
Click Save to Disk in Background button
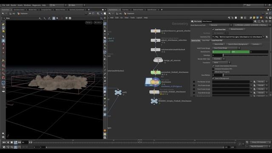238,44
